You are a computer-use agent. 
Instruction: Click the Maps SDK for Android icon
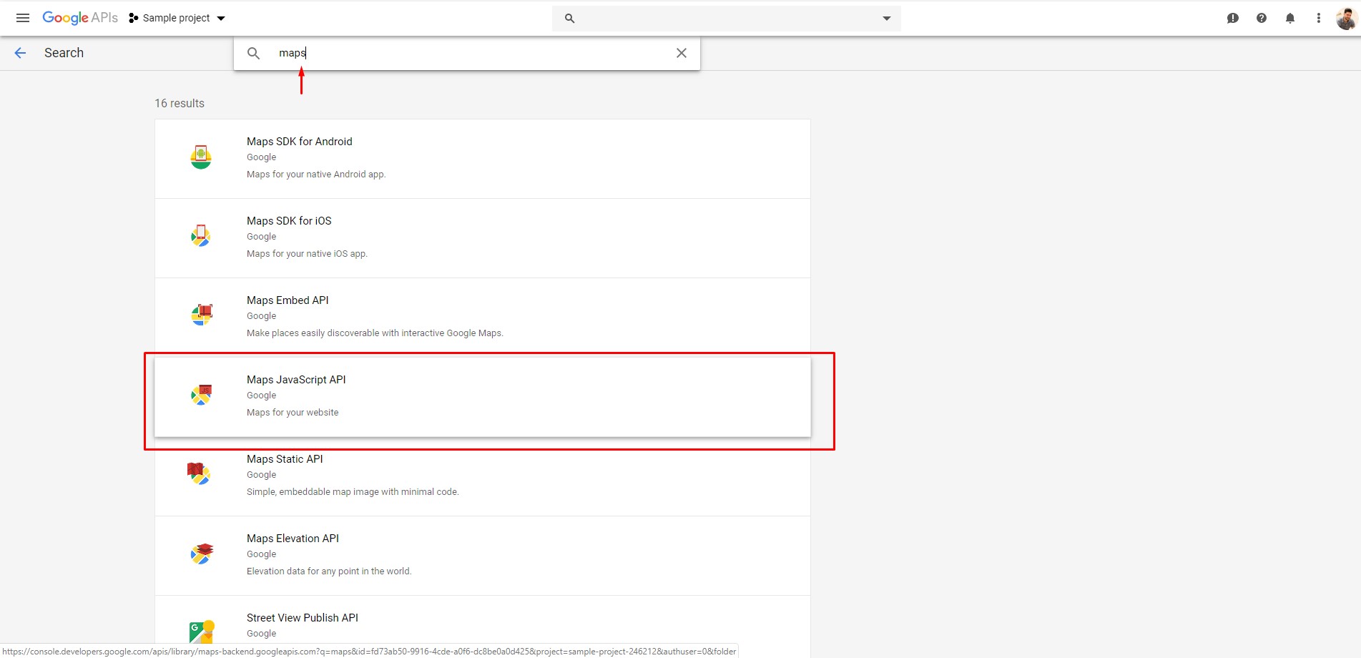coord(201,157)
